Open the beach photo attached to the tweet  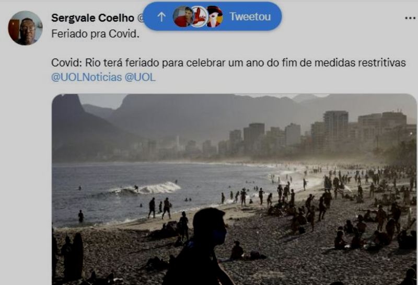(234, 189)
